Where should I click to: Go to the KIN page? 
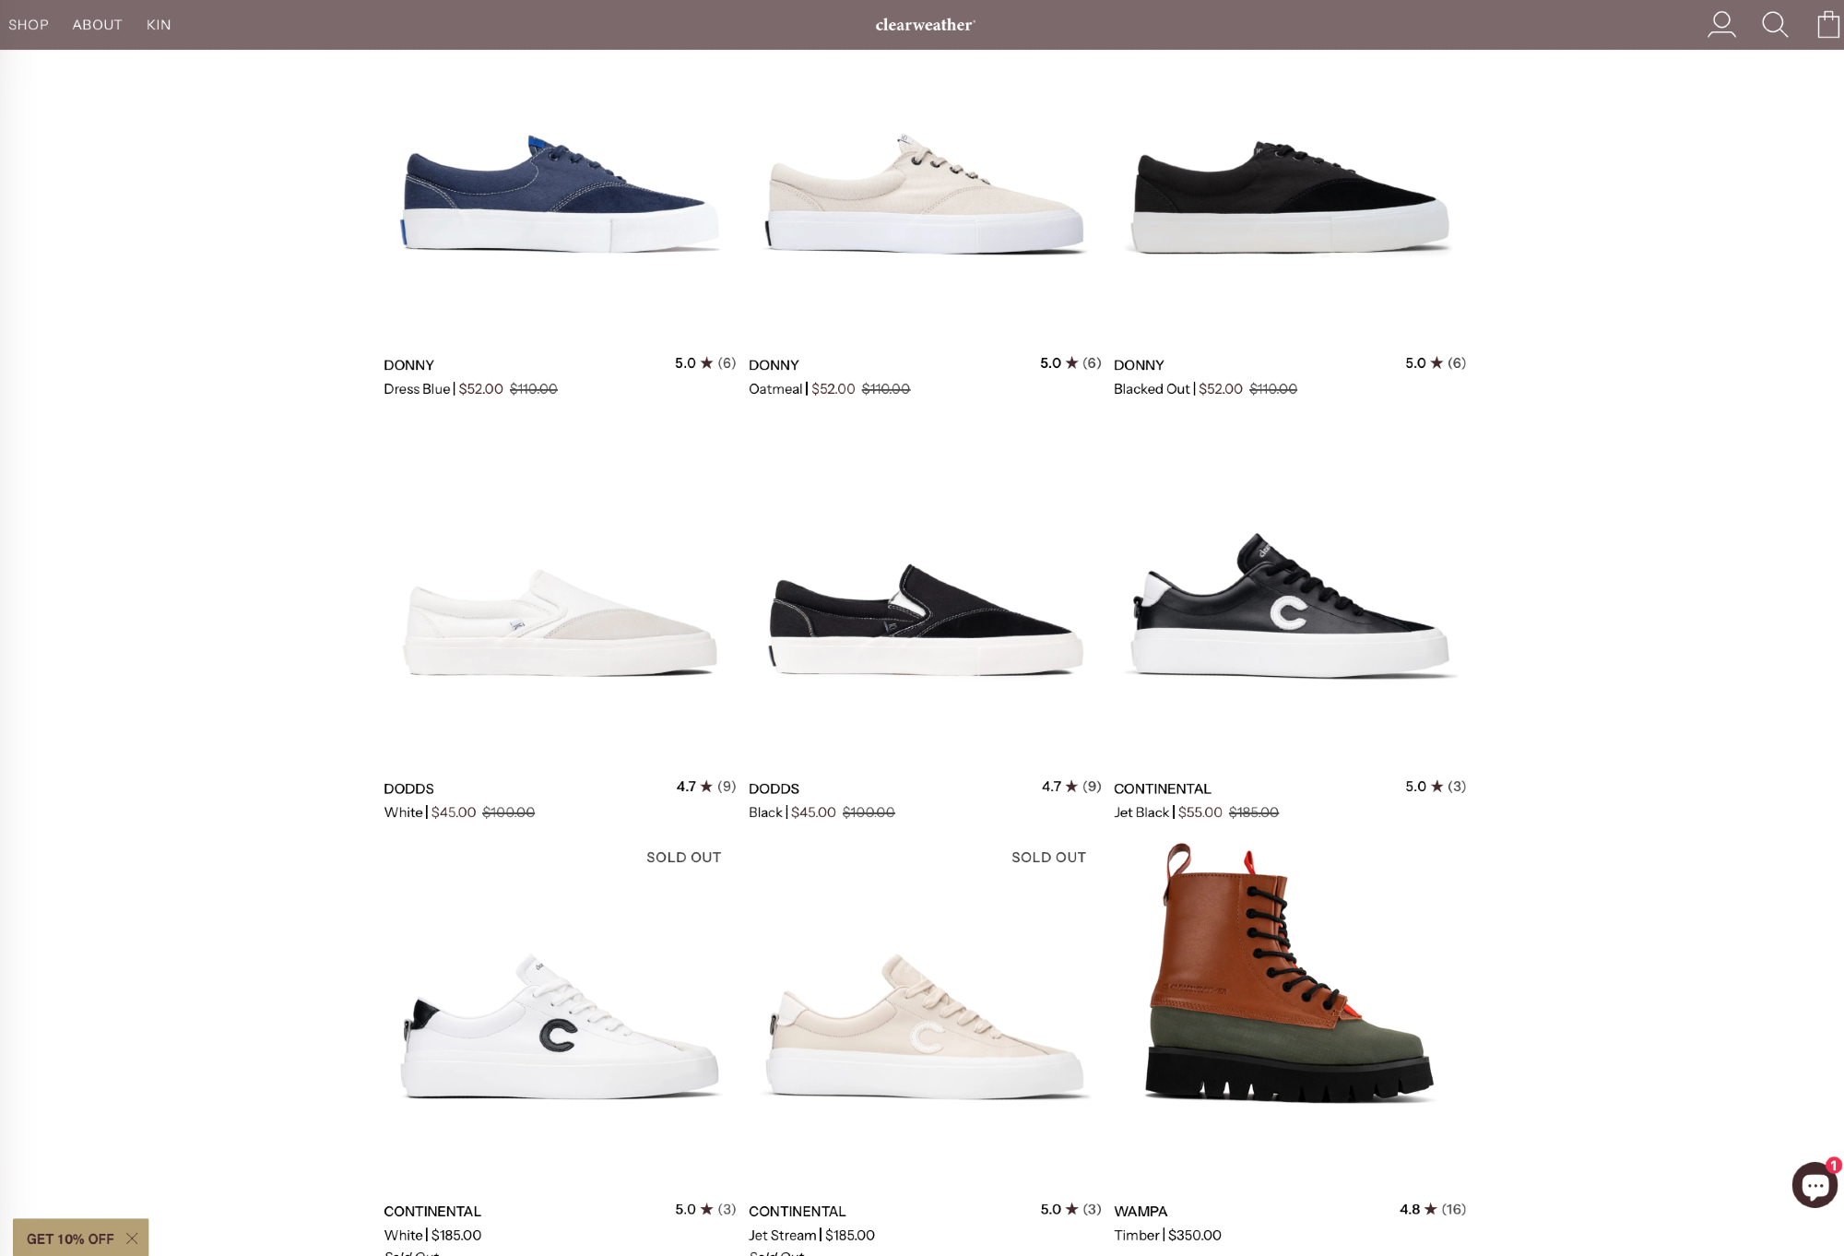click(x=159, y=25)
